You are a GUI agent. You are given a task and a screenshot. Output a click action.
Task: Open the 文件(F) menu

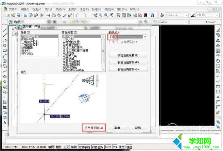[13, 9]
